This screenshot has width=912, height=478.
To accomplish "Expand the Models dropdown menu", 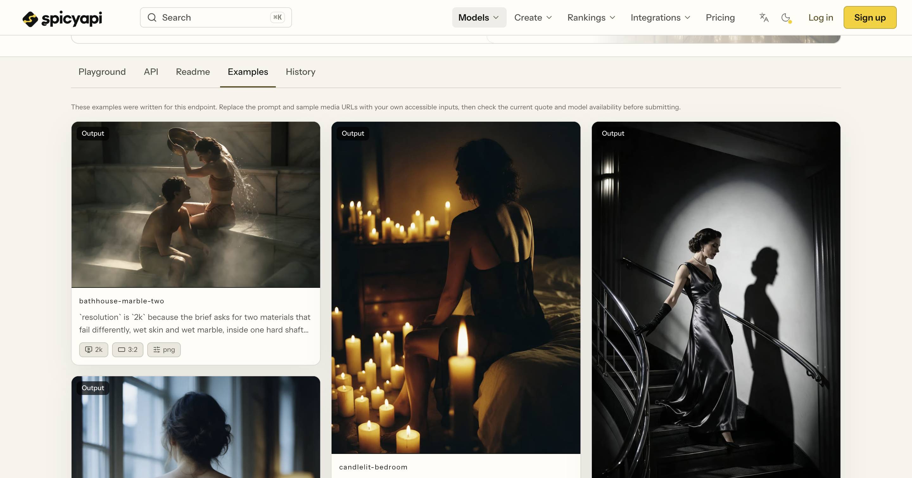I will (479, 17).
